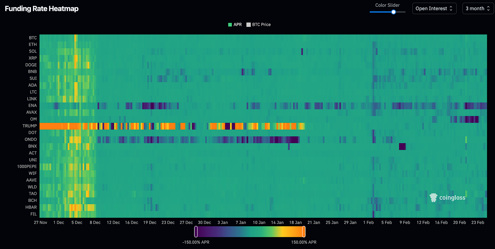Image resolution: width=495 pixels, height=249 pixels.
Task: Click the DOGE row label
Action: point(31,65)
